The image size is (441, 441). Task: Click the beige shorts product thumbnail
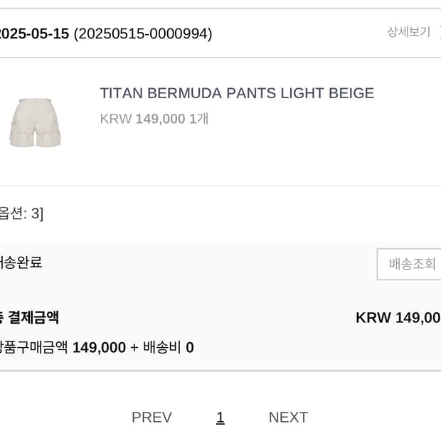35,122
